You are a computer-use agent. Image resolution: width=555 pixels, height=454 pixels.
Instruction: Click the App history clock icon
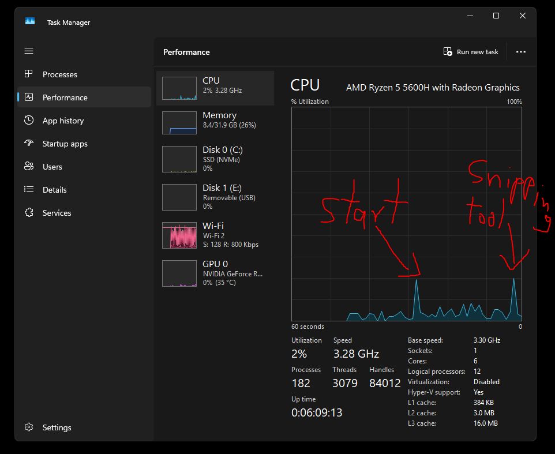29,121
